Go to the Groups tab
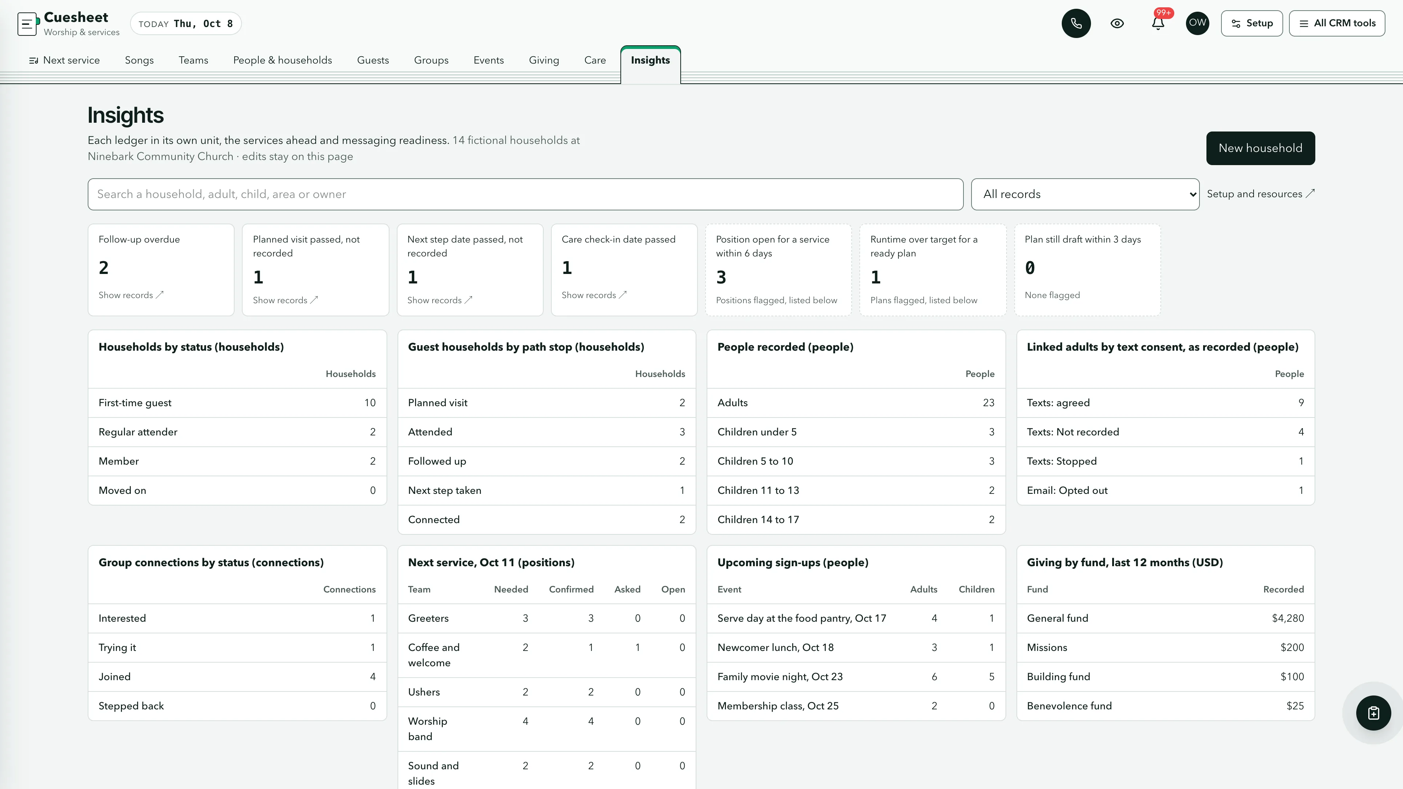Image resolution: width=1403 pixels, height=789 pixels. point(431,60)
